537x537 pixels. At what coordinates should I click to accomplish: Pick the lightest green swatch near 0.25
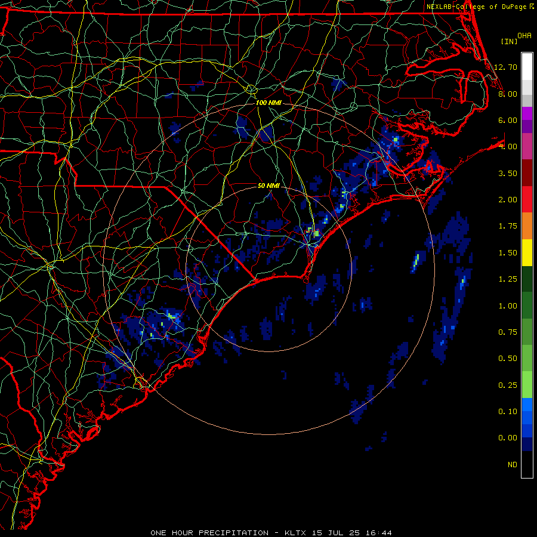click(x=527, y=385)
